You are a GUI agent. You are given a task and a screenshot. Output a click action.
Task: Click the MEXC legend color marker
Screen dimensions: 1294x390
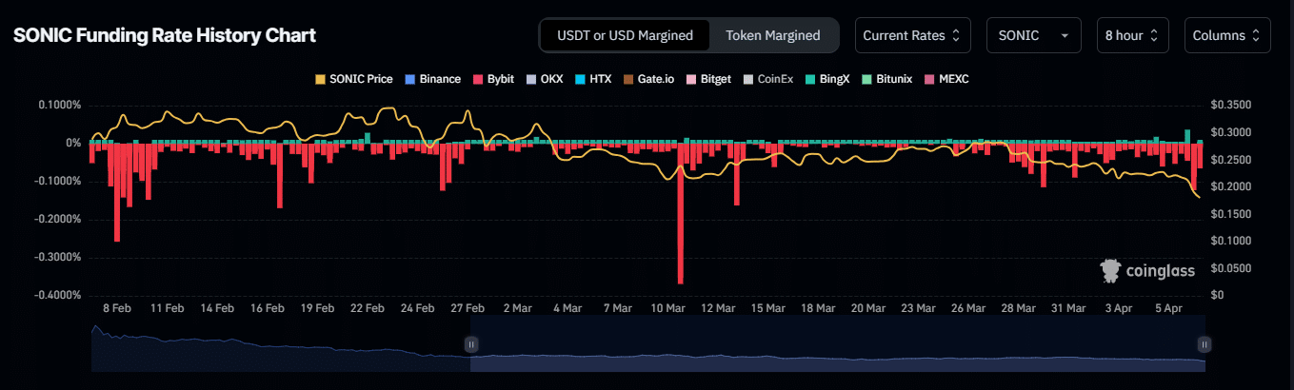coord(928,79)
